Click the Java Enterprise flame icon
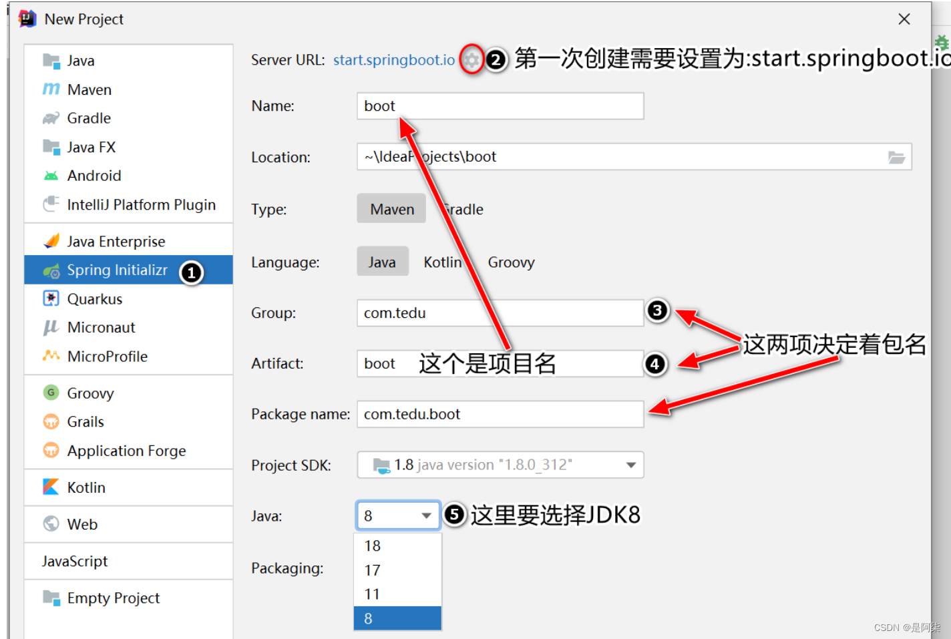Screen dimensions: 951x639 pyautogui.click(x=51, y=241)
